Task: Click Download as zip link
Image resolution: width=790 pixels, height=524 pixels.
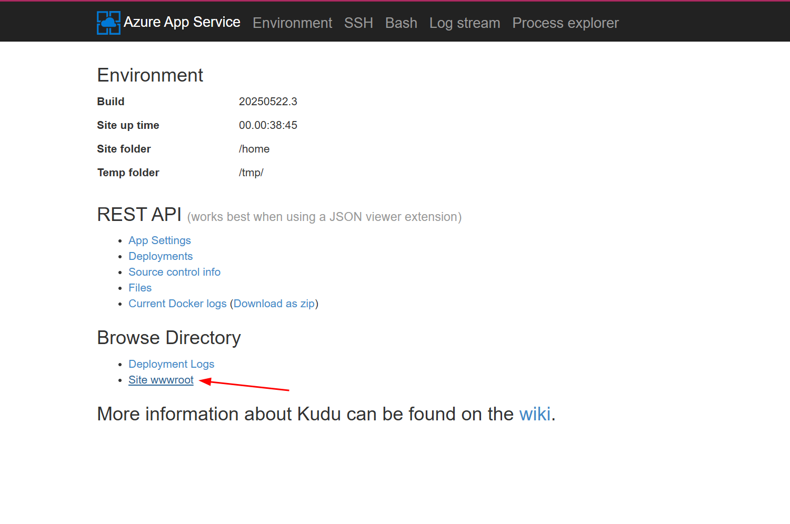Action: coord(274,304)
